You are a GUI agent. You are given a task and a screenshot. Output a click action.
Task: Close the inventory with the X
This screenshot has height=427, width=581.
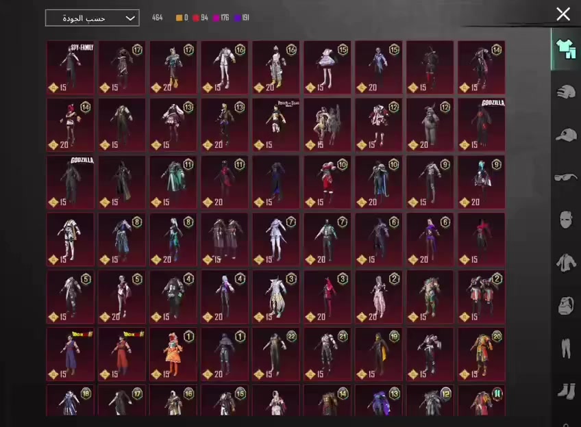click(x=563, y=14)
